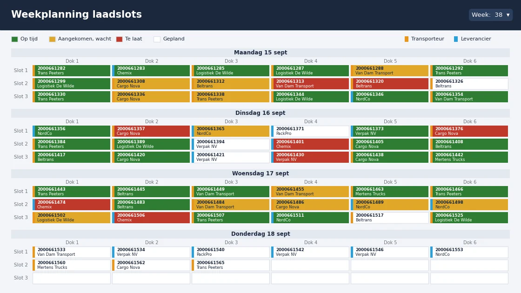This screenshot has width=521, height=293.
Task: Click the blue Leverancier legend marker
Action: [x=456, y=39]
